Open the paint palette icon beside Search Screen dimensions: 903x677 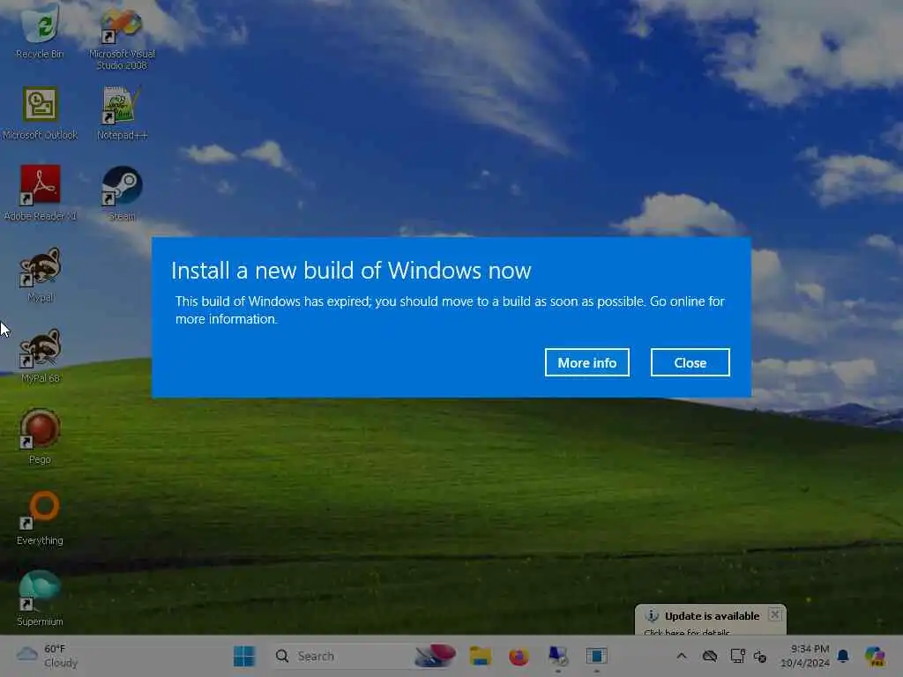pyautogui.click(x=435, y=656)
